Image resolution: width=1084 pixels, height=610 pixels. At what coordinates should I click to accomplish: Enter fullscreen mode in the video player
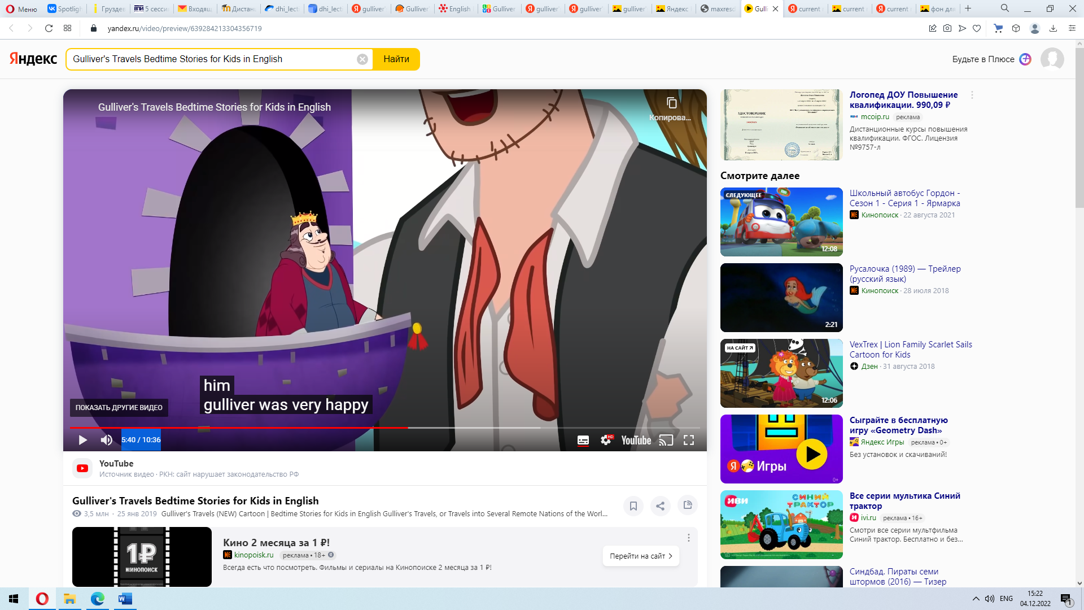tap(689, 440)
